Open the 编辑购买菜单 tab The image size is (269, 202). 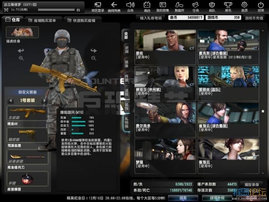click(43, 20)
